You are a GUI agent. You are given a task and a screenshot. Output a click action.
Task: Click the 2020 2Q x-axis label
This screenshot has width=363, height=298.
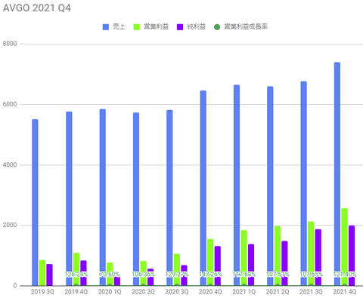pyautogui.click(x=143, y=292)
